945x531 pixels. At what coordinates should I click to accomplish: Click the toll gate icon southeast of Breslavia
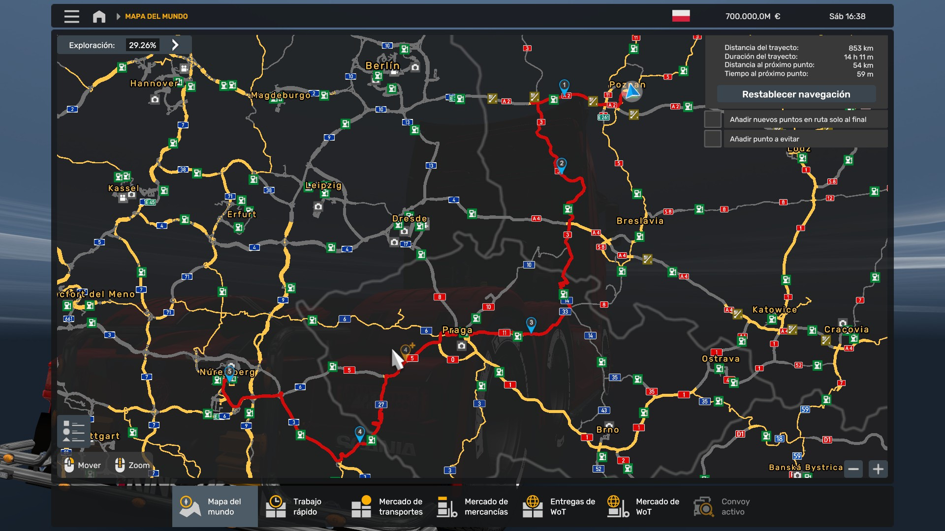[647, 259]
